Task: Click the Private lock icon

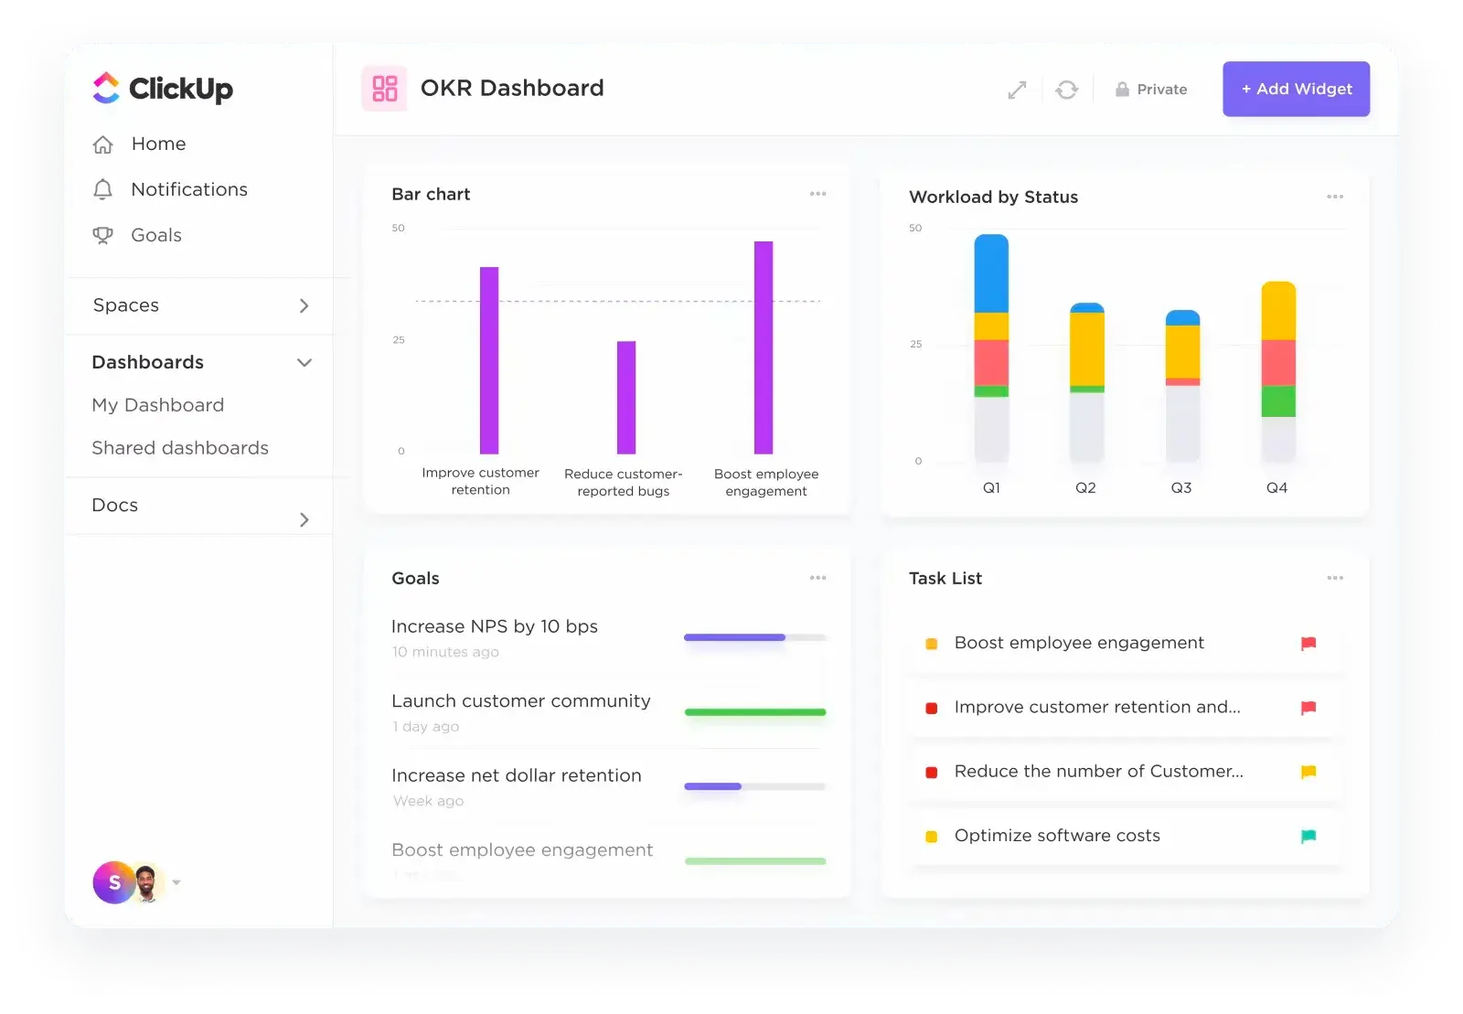Action: [x=1121, y=89]
